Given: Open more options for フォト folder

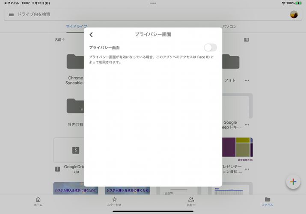Looking at the screenshot, I should (247, 80).
